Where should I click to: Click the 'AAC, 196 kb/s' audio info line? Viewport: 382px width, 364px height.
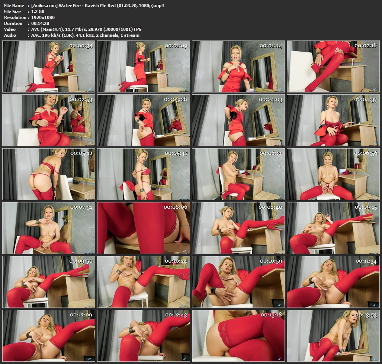pos(85,35)
